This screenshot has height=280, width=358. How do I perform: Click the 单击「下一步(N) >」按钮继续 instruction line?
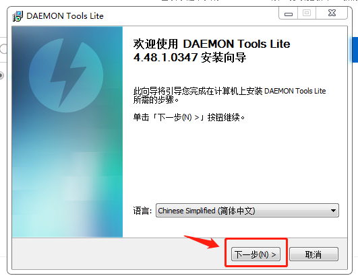[189, 118]
